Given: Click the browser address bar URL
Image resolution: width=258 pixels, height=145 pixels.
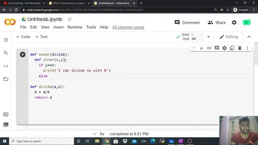Looking at the screenshot, I should click(85, 10).
